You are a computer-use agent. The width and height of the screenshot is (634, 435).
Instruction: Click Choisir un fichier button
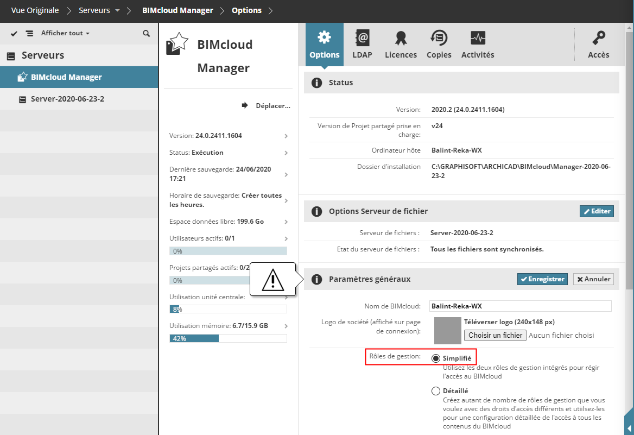click(x=495, y=336)
